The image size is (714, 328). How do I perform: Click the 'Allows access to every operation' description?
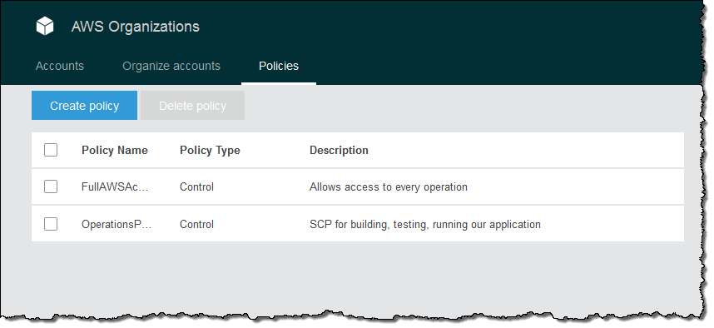(389, 187)
